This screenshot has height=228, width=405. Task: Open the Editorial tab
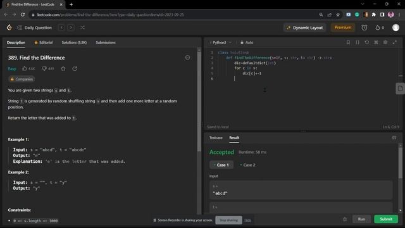(44, 42)
